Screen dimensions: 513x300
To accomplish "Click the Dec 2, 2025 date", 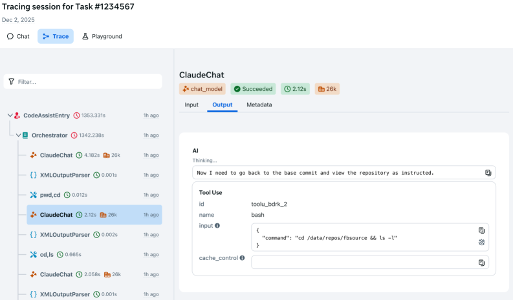I will 18,19.
